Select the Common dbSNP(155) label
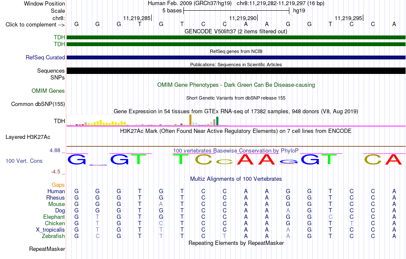The height and width of the screenshot is (259, 406). [38, 104]
